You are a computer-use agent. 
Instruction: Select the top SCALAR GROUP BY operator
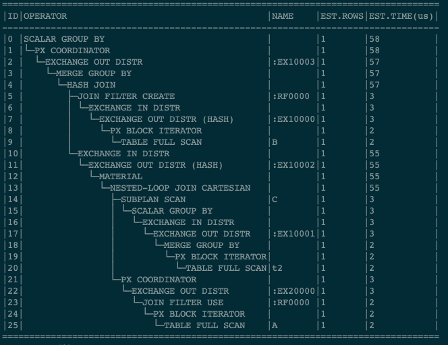64,39
